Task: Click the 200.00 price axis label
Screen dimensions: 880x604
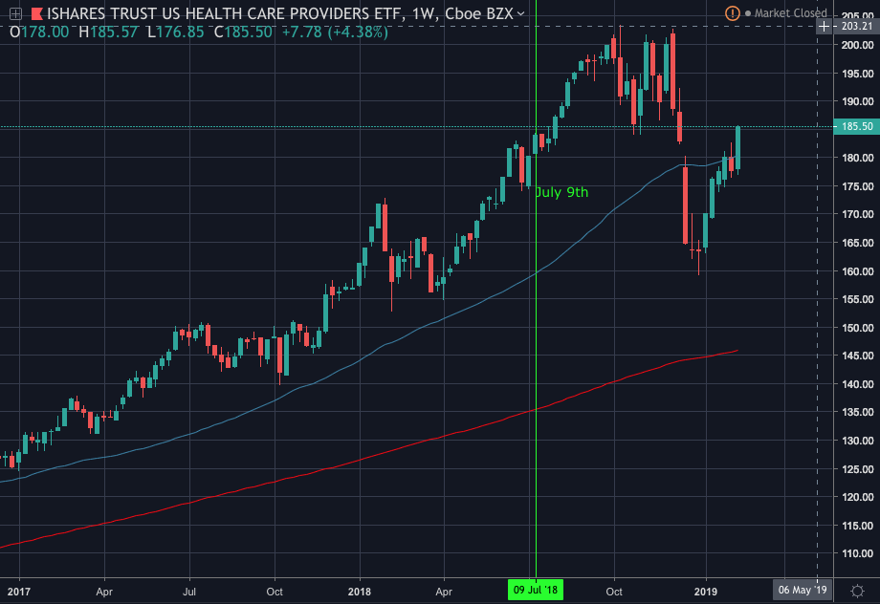Action: pos(857,46)
